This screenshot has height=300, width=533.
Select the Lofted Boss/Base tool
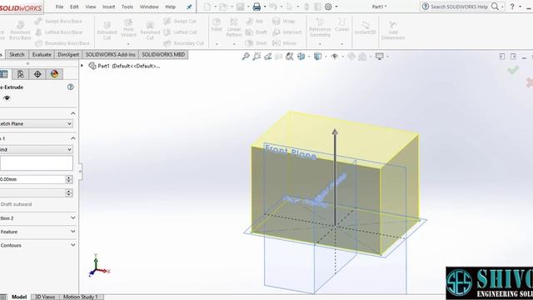59,32
